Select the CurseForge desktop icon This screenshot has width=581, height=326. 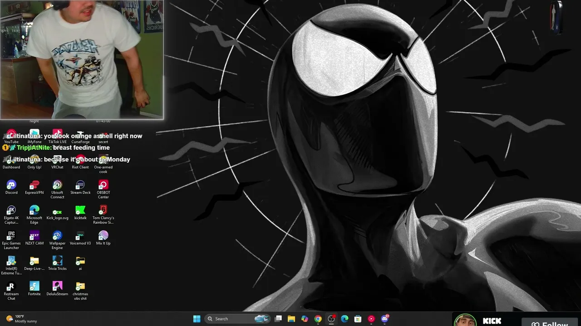(80, 136)
